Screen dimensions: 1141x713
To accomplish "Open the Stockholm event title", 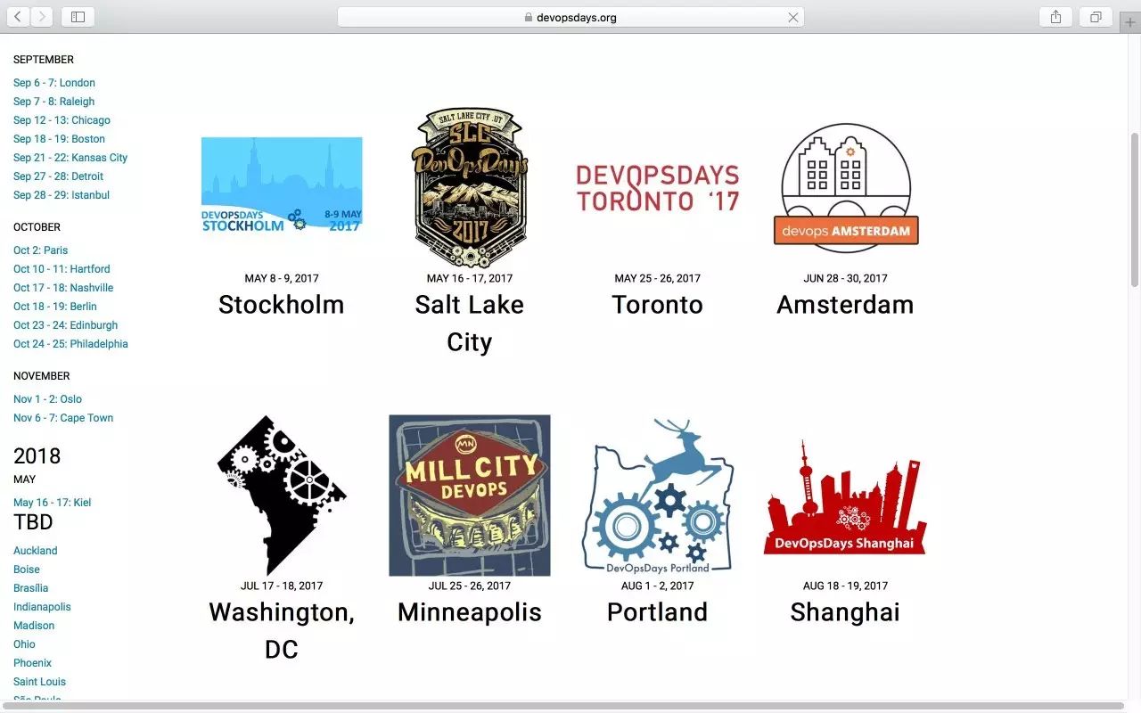I will 282,304.
